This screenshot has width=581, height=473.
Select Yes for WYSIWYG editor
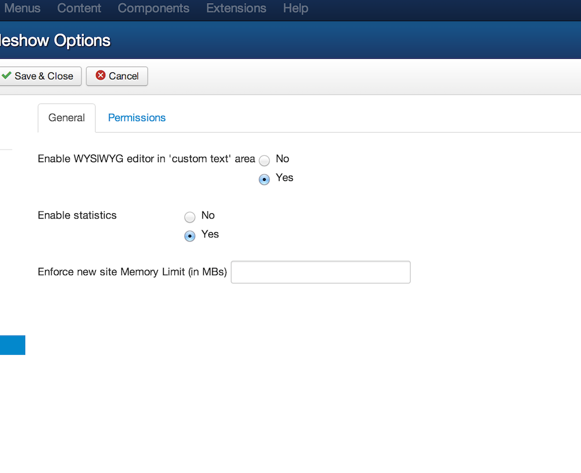point(264,180)
